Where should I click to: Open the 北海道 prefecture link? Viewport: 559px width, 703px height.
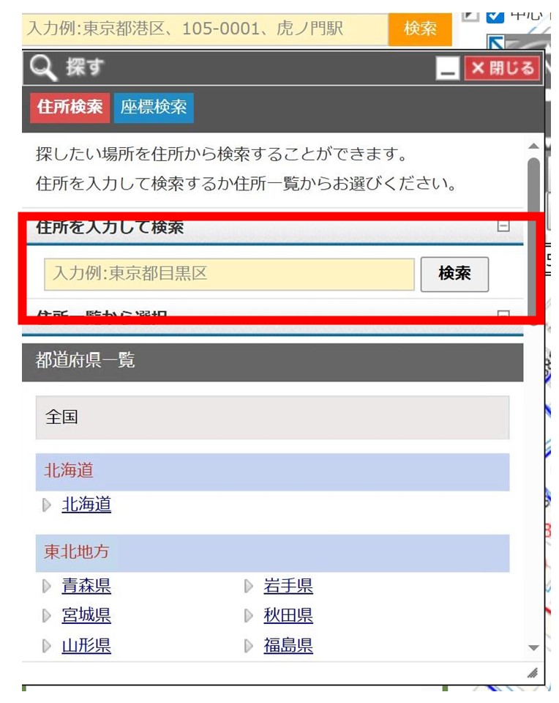pos(86,505)
